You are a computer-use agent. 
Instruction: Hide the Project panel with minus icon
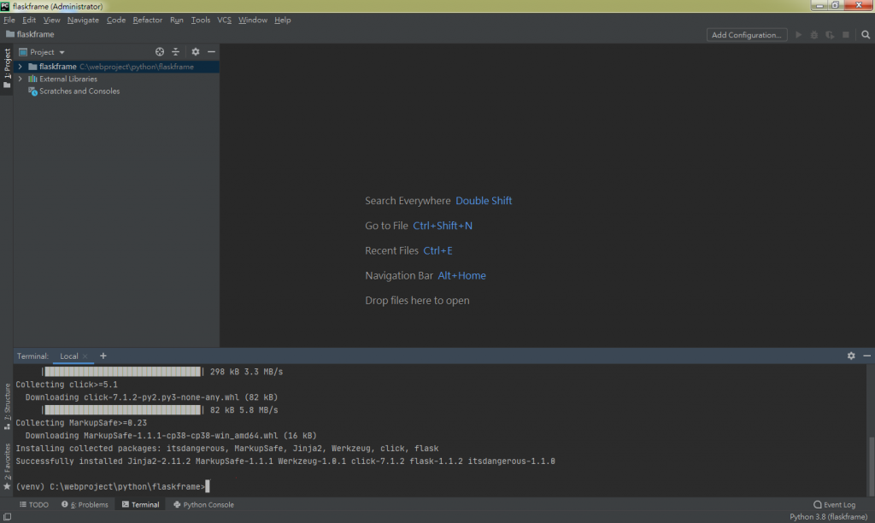212,52
